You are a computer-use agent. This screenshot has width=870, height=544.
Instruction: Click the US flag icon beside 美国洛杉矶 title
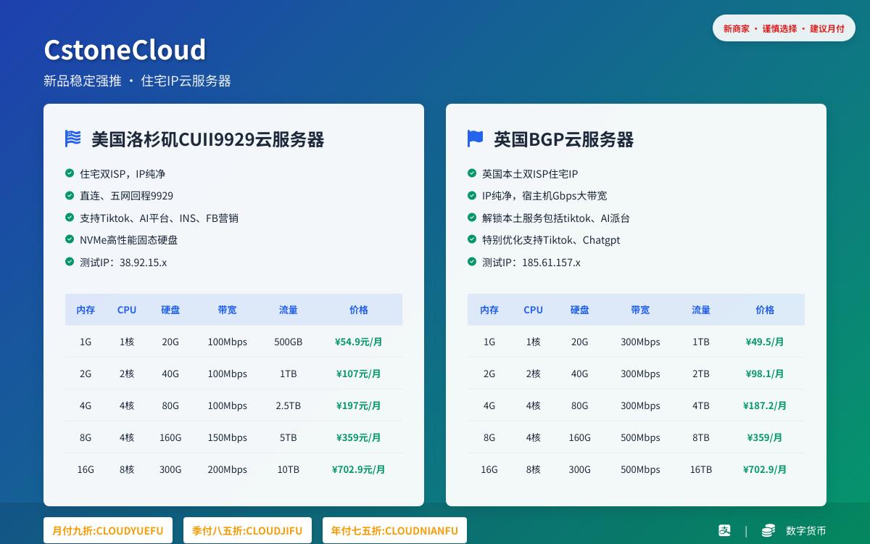click(72, 139)
